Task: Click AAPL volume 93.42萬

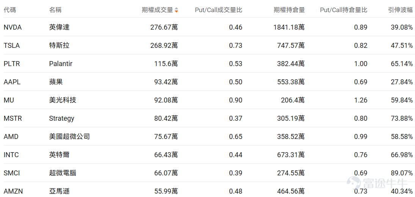Action: 166,82
